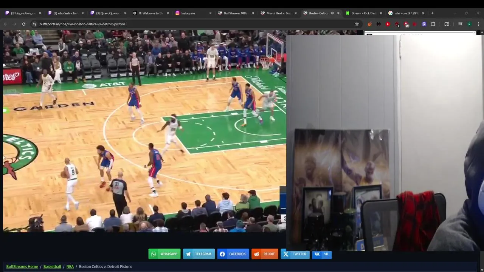Image resolution: width=484 pixels, height=272 pixels.
Task: Click the webcam overlay showing Lakers posters
Action: pyautogui.click(x=384, y=143)
